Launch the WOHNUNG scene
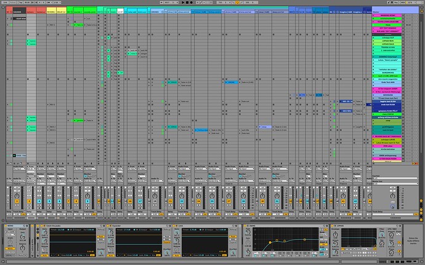The height and width of the screenshot is (265, 425). pyautogui.click(x=373, y=95)
